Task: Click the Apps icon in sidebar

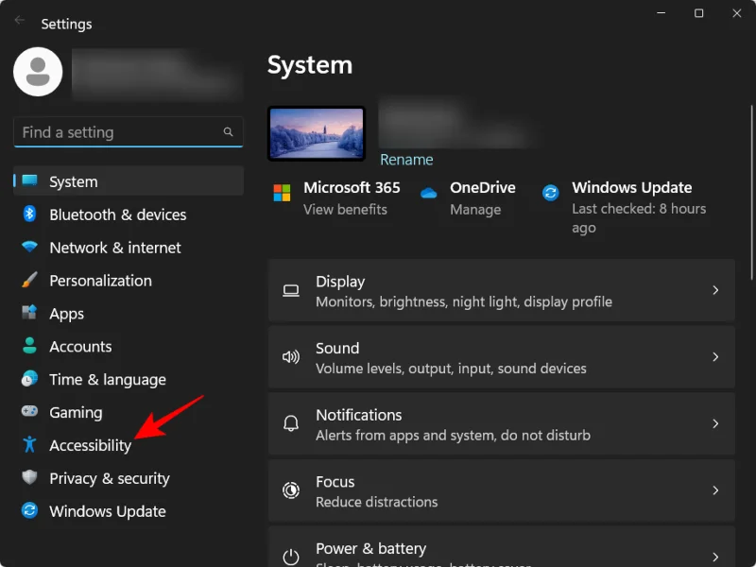Action: [29, 313]
